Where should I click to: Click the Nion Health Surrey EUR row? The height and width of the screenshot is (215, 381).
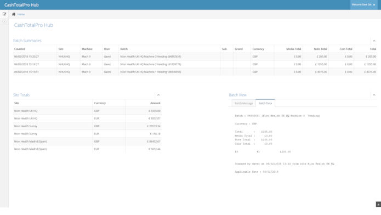click(x=88, y=134)
